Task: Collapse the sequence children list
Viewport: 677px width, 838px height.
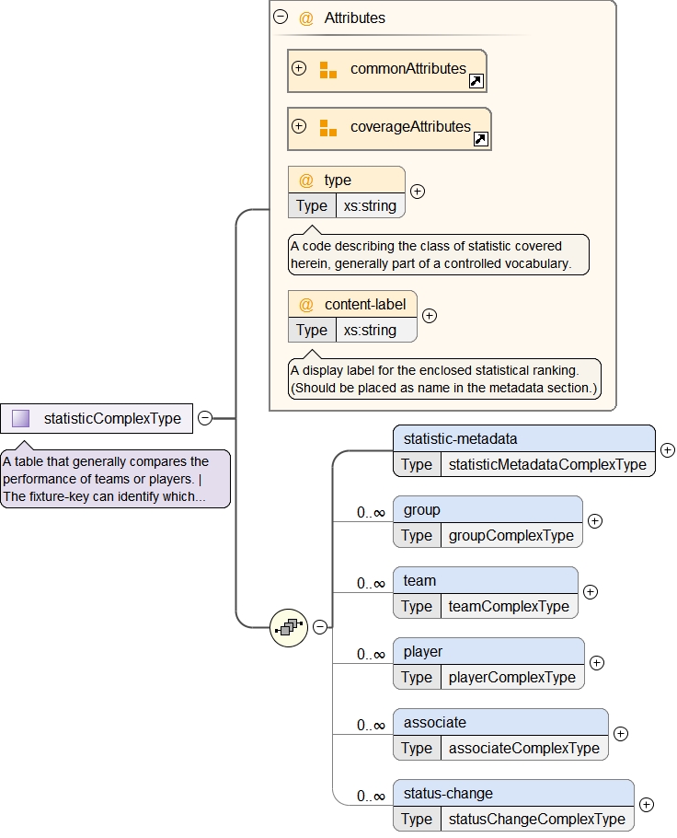Action: [x=319, y=627]
